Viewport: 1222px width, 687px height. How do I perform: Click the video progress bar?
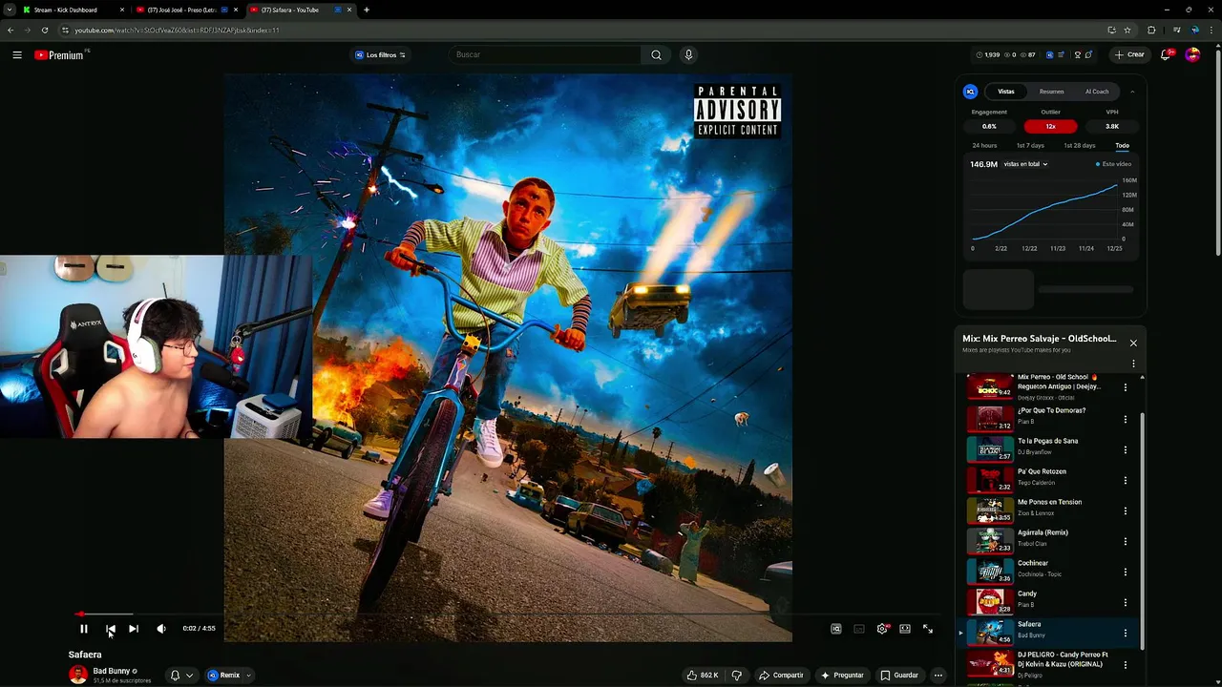[x=506, y=614]
